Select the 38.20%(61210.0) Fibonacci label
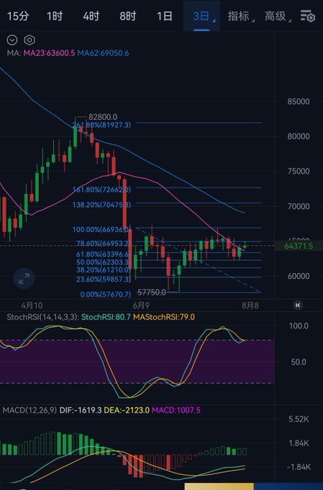Image resolution: width=323 pixels, height=490 pixels. pos(103,269)
